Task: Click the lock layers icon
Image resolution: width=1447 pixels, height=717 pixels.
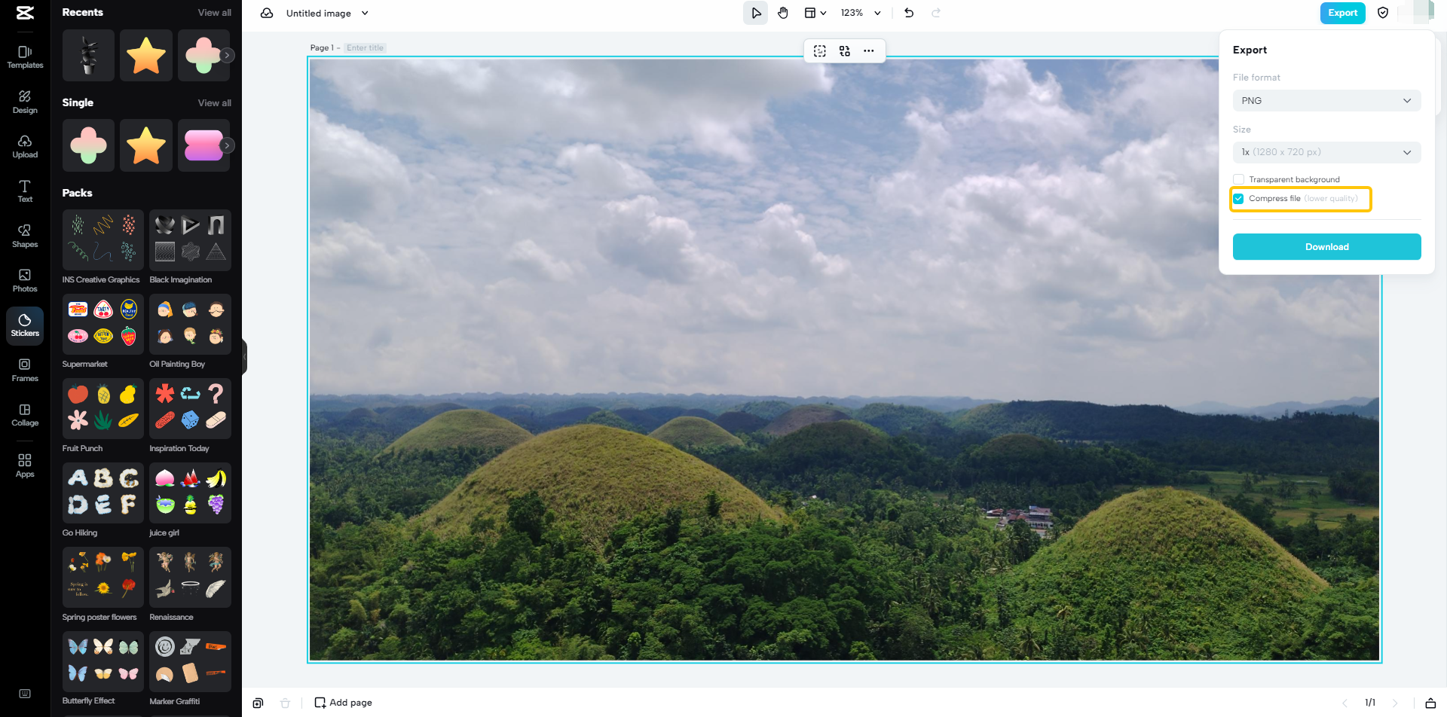Action: tap(1430, 703)
